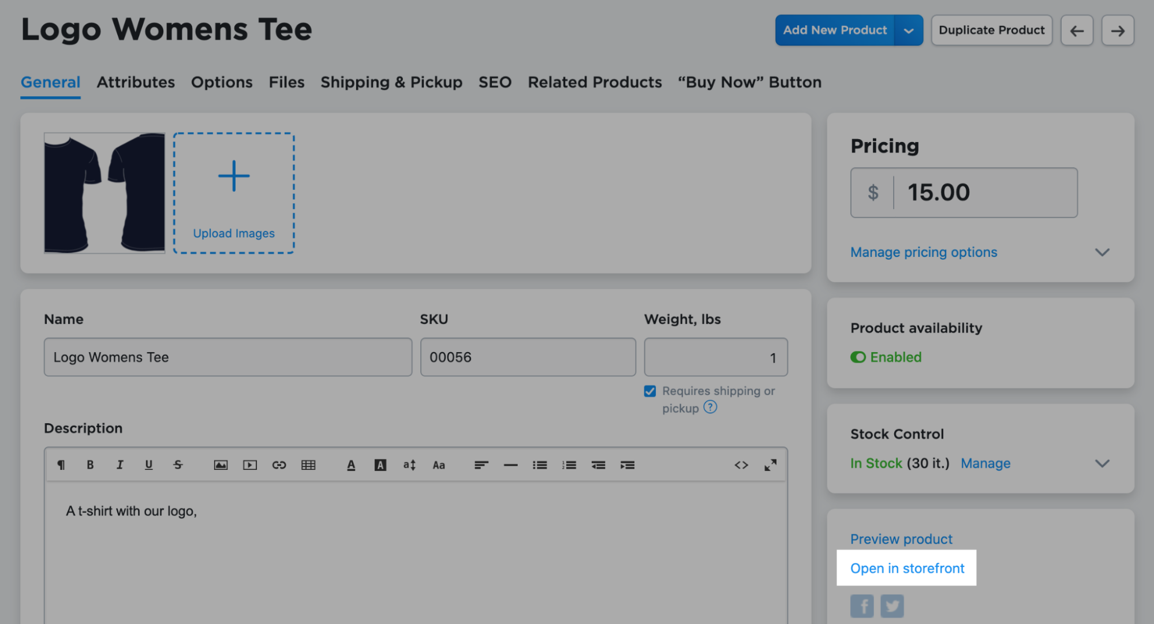Viewport: 1154px width, 624px height.
Task: Apply strikethrough from the editor toolbar
Action: (178, 465)
